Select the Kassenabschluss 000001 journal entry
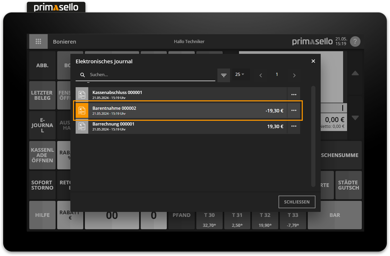This screenshot has height=256, width=390. pyautogui.click(x=184, y=95)
